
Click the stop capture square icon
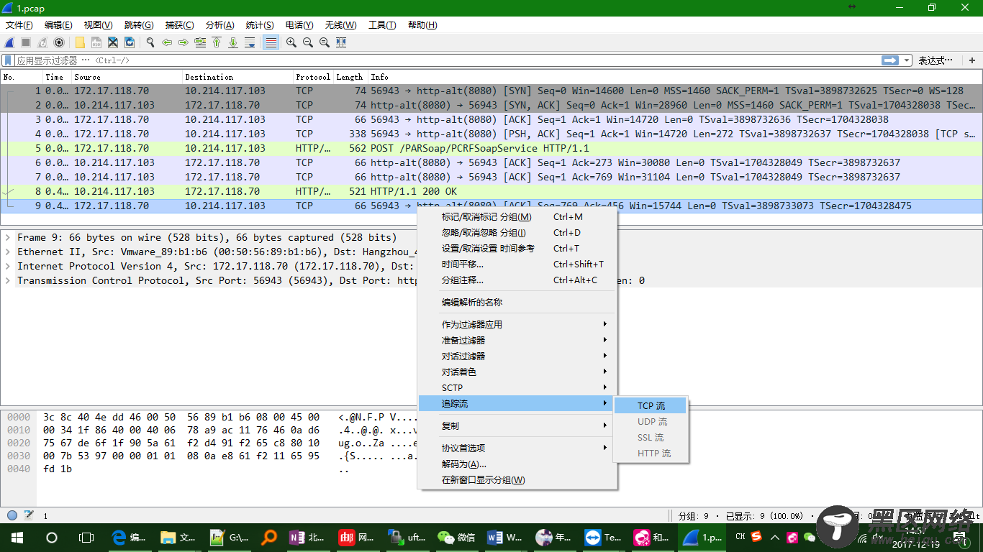[x=26, y=42]
